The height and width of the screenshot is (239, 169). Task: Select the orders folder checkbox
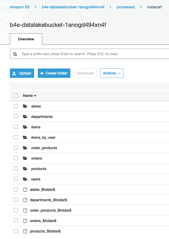point(16,158)
